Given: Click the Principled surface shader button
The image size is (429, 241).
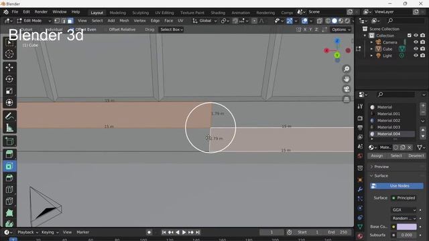Looking at the screenshot, I should [404, 198].
